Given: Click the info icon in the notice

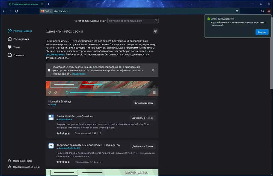Looking at the screenshot, I should (49, 70).
